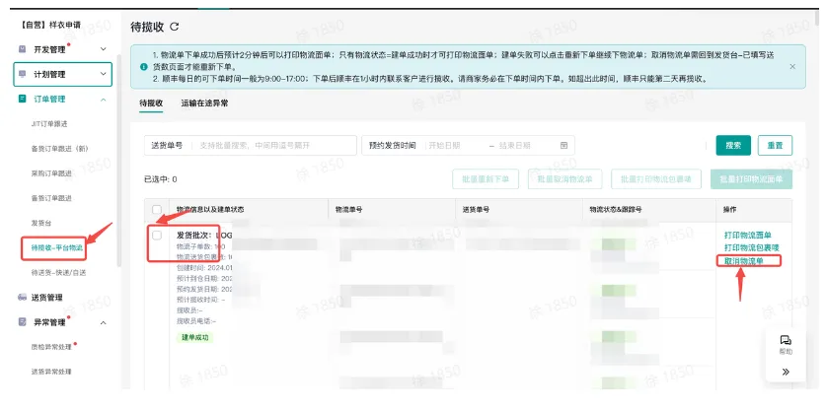826x411 pixels.
Task: Click the 批量重新下单 button
Action: (486, 179)
